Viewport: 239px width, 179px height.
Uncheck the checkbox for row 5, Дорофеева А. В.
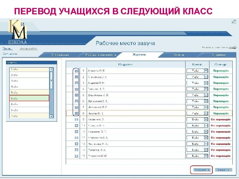(77, 95)
